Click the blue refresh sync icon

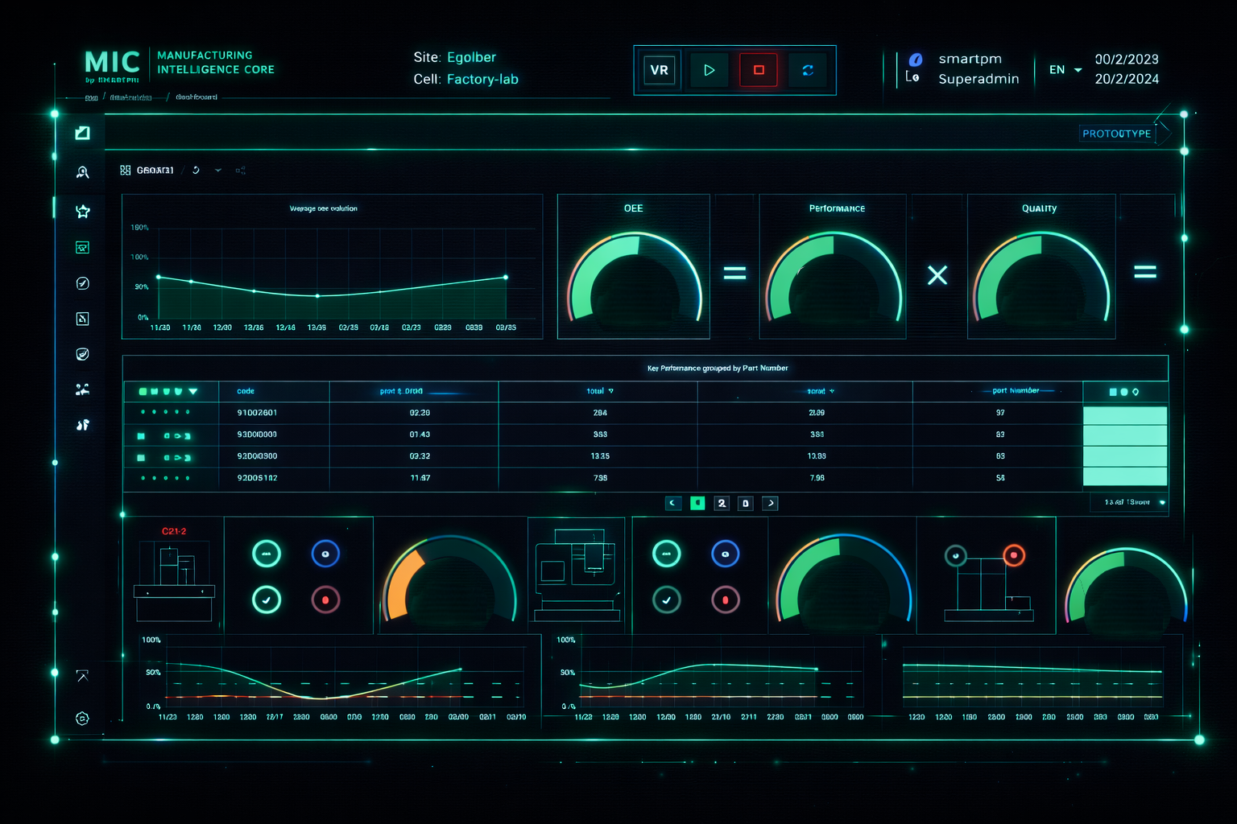[x=808, y=70]
